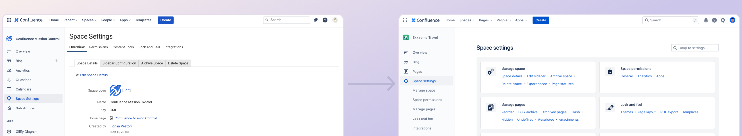Open Bulk archive link in Manage pages
Screen dimensions: 742x136
pyautogui.click(x=528, y=112)
